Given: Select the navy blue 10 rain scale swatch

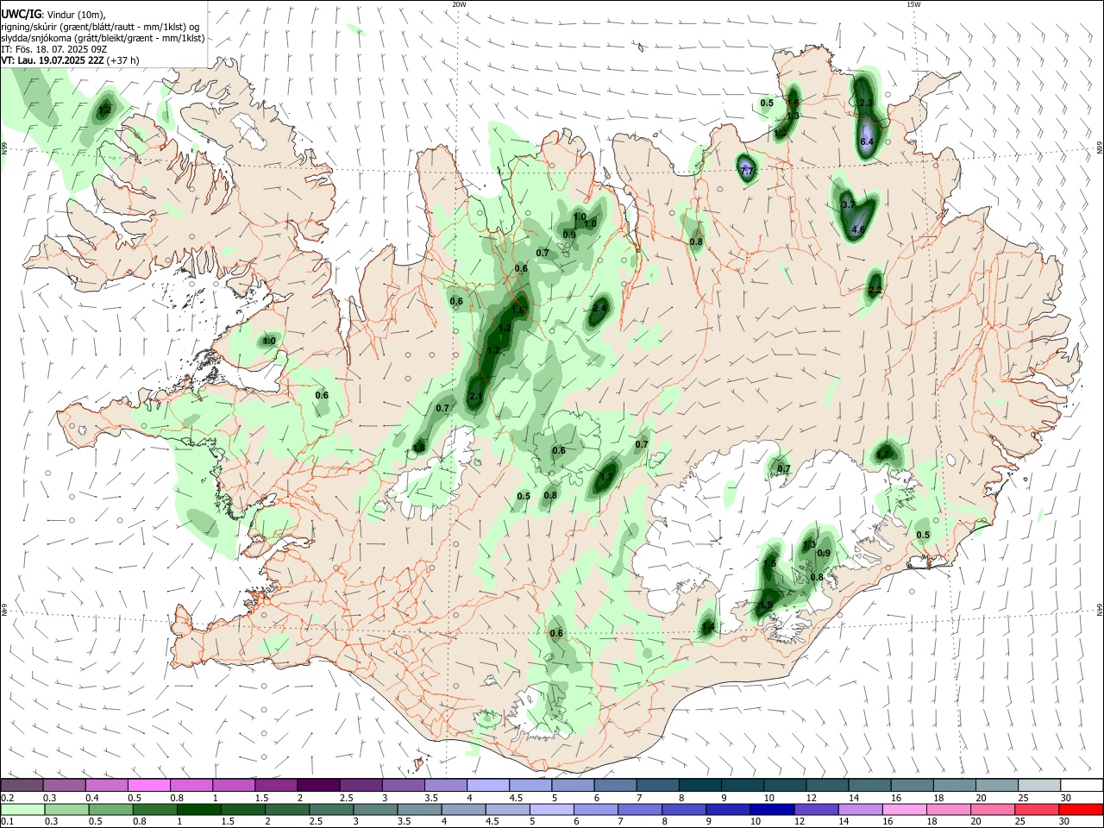Looking at the screenshot, I should [x=770, y=809].
